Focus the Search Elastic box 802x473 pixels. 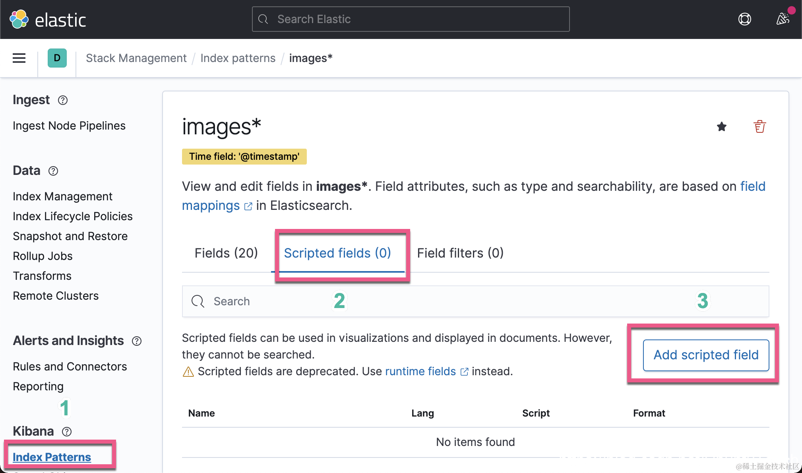[x=411, y=19]
